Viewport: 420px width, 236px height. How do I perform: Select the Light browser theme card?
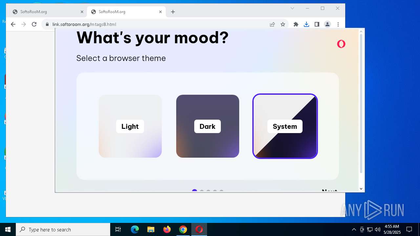(x=130, y=126)
